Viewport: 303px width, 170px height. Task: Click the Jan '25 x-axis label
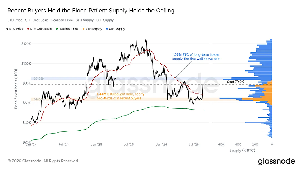[96, 144]
